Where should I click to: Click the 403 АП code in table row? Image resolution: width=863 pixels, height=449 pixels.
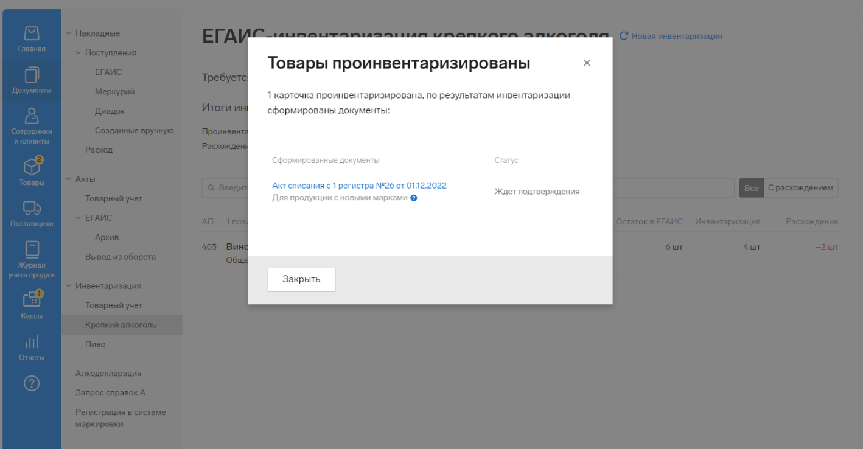coord(209,248)
